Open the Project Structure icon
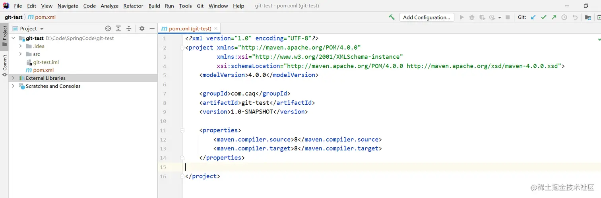The width and height of the screenshot is (601, 198). (x=588, y=17)
